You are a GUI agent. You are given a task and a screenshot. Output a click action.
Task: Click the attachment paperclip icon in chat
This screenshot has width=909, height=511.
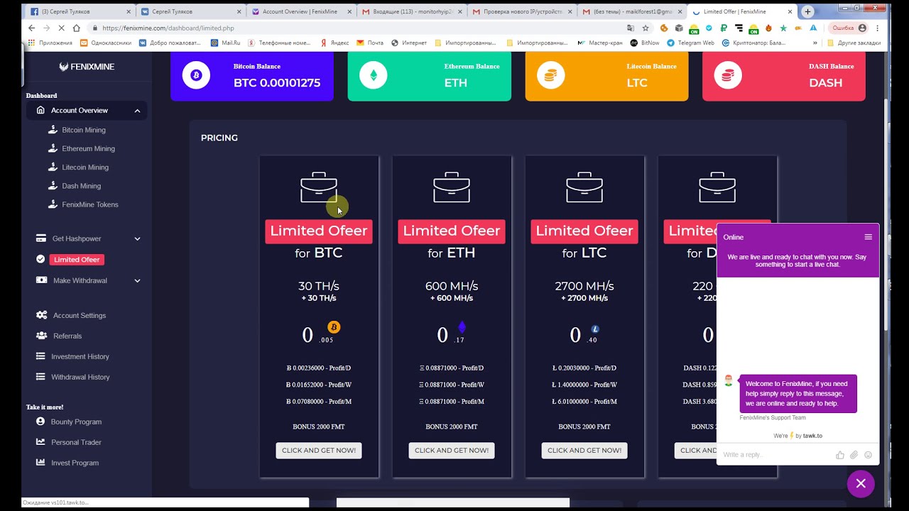(x=854, y=455)
